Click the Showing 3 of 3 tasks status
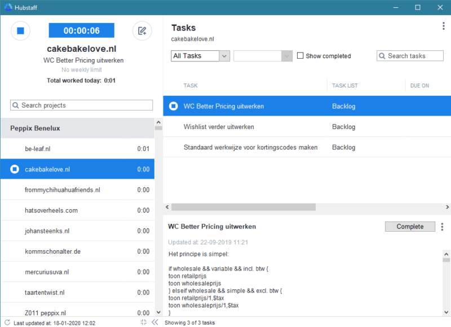The height and width of the screenshot is (327, 451). (190, 322)
